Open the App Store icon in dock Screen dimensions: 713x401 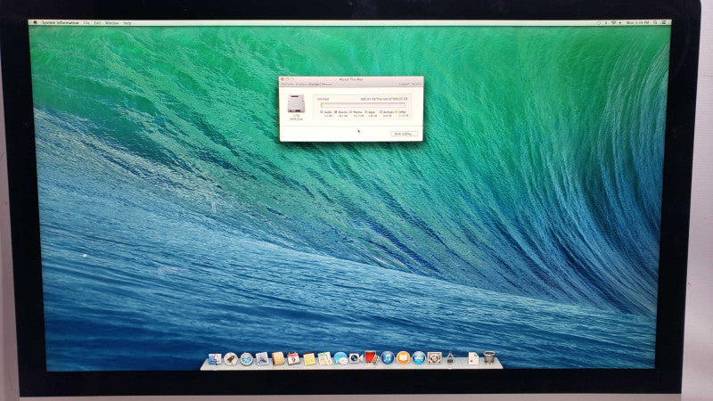(x=418, y=358)
